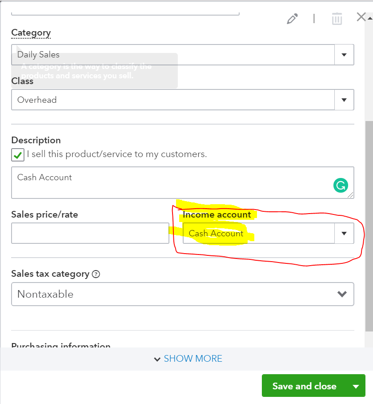Click the vertical scrollbar thumb
The image size is (373, 404).
click(x=369, y=222)
